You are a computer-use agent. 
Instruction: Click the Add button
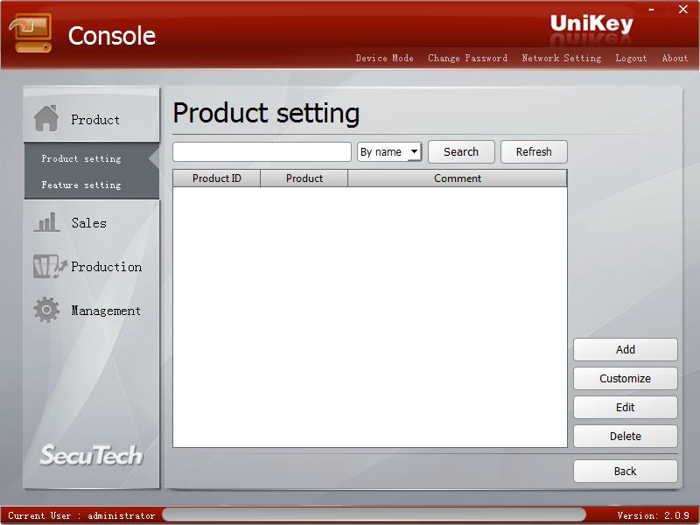626,349
